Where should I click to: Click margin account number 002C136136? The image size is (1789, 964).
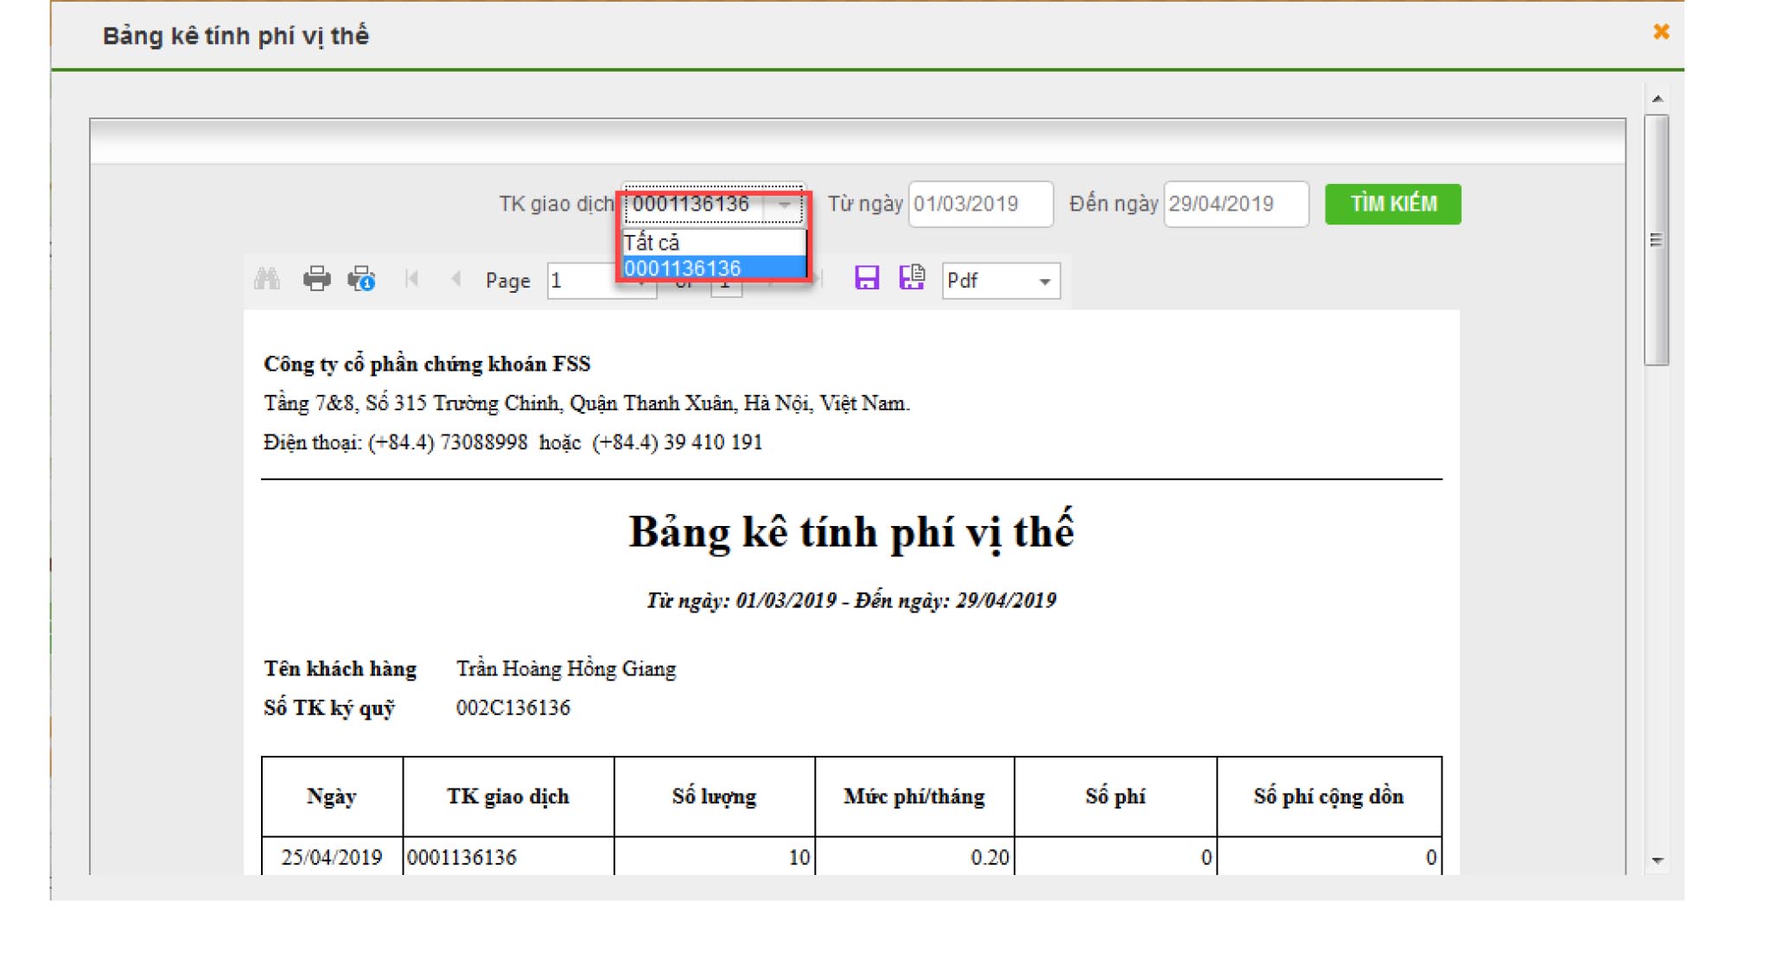pyautogui.click(x=513, y=707)
